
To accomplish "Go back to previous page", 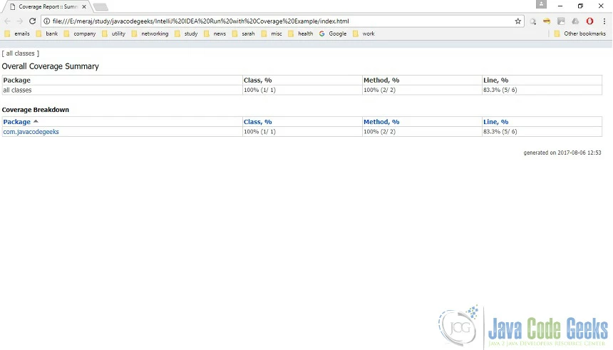I will (7, 21).
